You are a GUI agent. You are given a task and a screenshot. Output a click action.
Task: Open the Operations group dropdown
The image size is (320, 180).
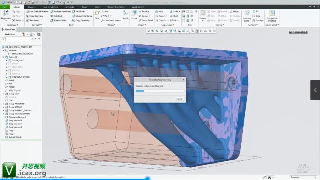point(13,24)
